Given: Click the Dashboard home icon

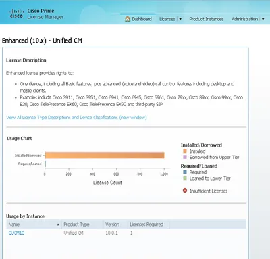Looking at the screenshot, I should click(x=128, y=19).
